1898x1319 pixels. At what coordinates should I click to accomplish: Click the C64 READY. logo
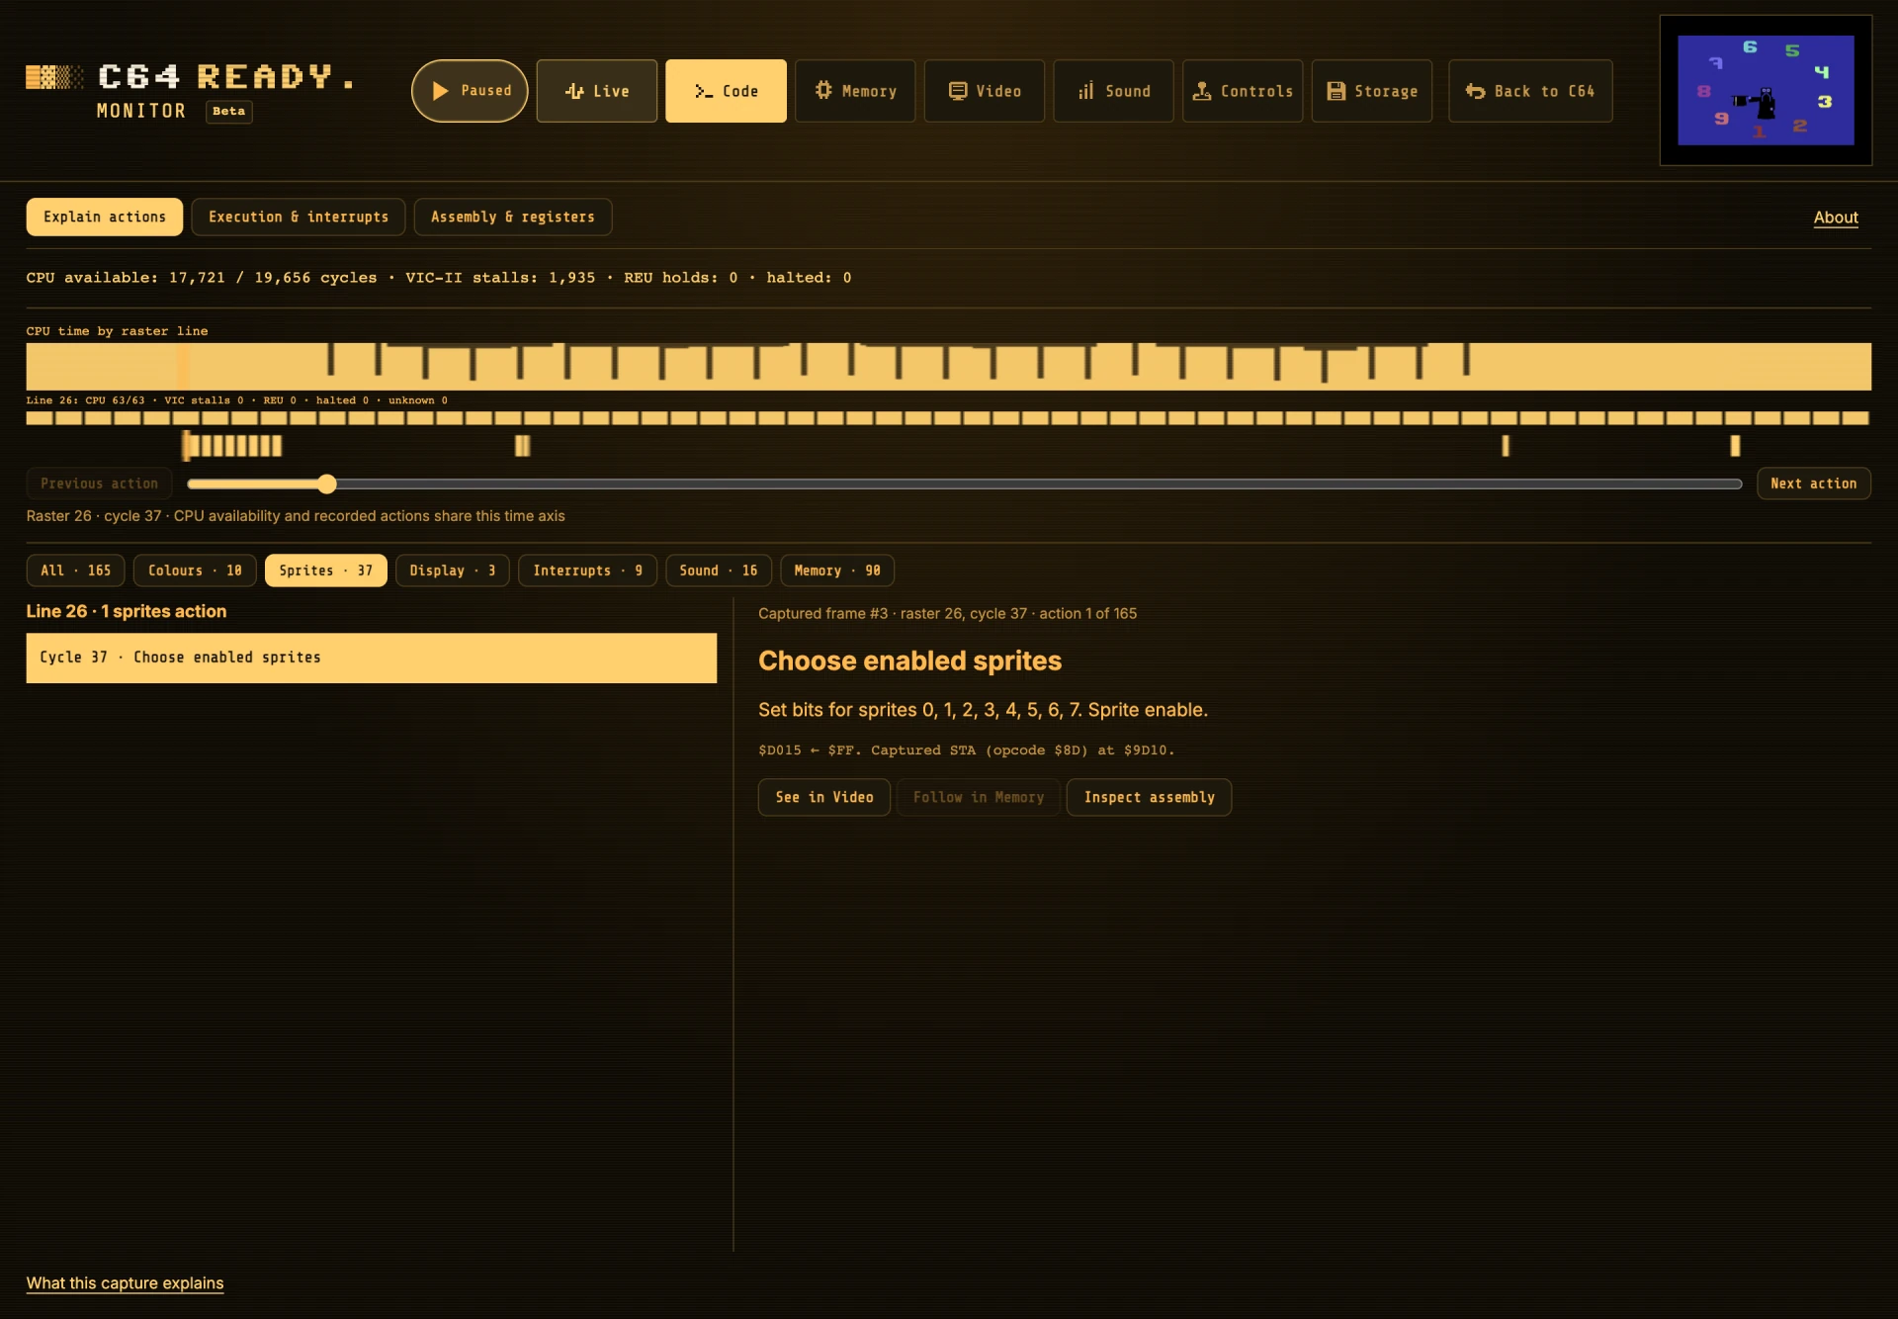tap(190, 77)
